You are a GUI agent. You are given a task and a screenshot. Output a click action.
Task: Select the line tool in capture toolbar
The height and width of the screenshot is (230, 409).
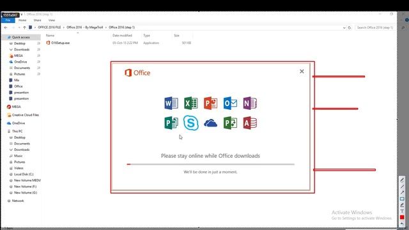402,187
